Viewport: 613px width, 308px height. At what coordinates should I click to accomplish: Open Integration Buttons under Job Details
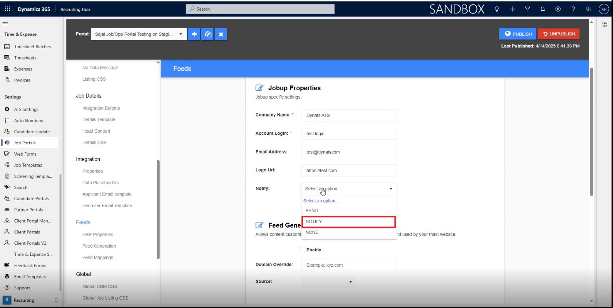pyautogui.click(x=101, y=108)
